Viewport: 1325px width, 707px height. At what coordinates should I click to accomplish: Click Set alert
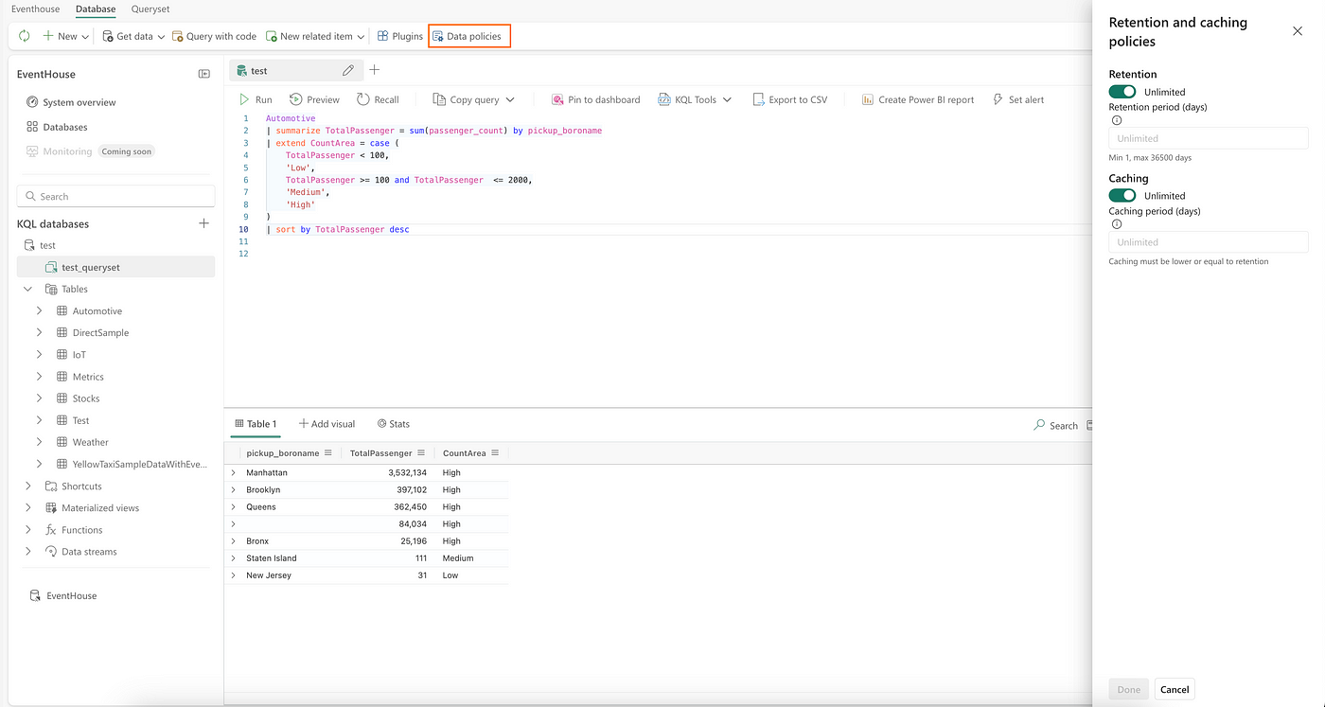point(1018,99)
